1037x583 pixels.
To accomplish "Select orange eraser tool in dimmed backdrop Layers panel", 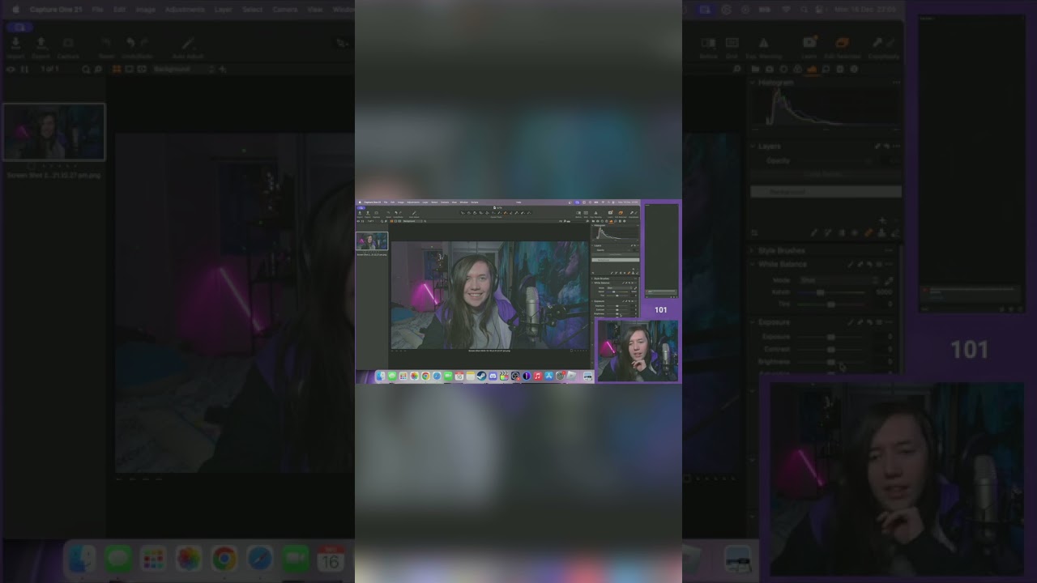I will (868, 234).
